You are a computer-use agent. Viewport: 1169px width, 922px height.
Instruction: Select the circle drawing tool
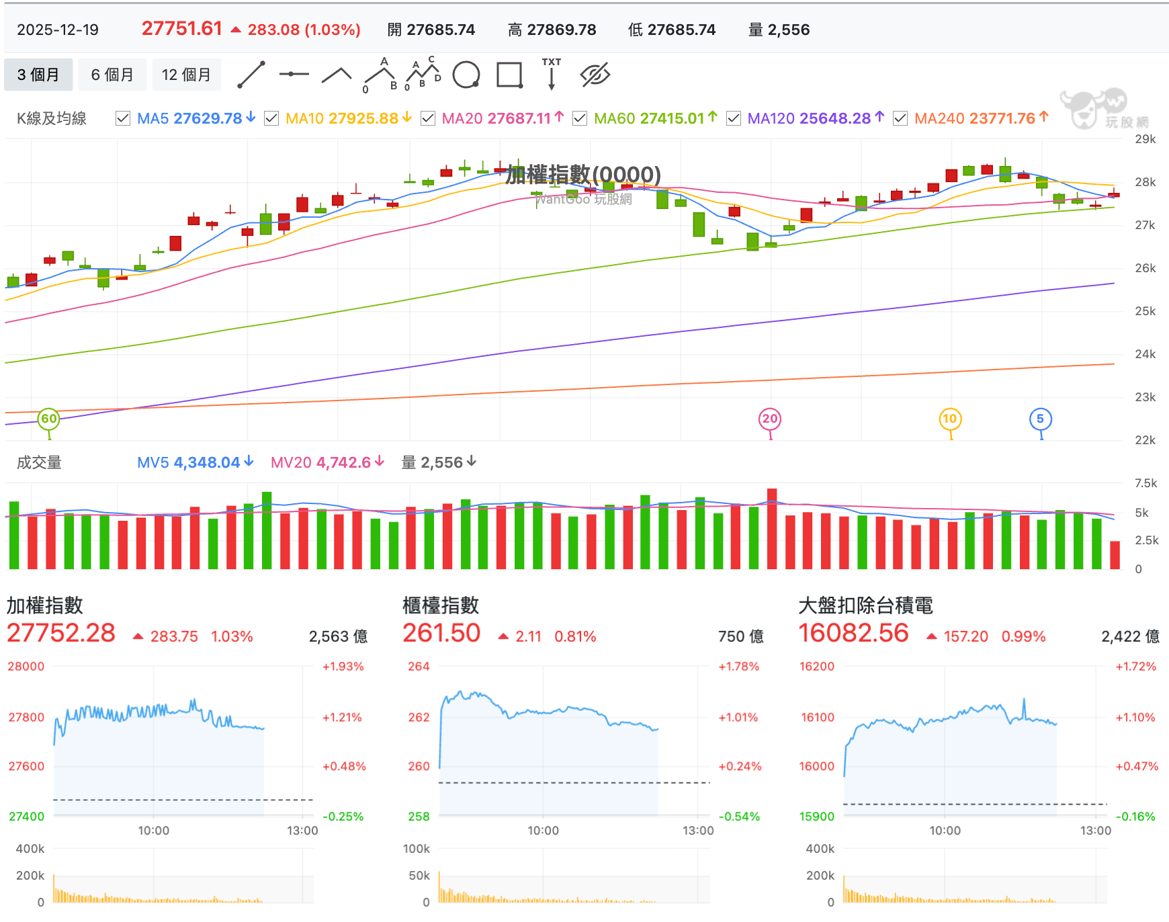466,75
